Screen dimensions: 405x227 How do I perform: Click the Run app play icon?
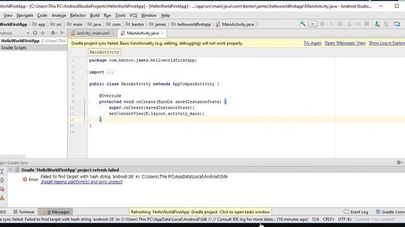(323, 24)
